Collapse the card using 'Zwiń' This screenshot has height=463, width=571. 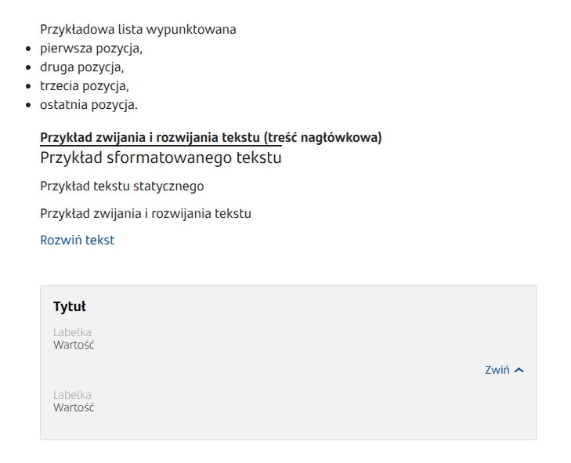[497, 371]
